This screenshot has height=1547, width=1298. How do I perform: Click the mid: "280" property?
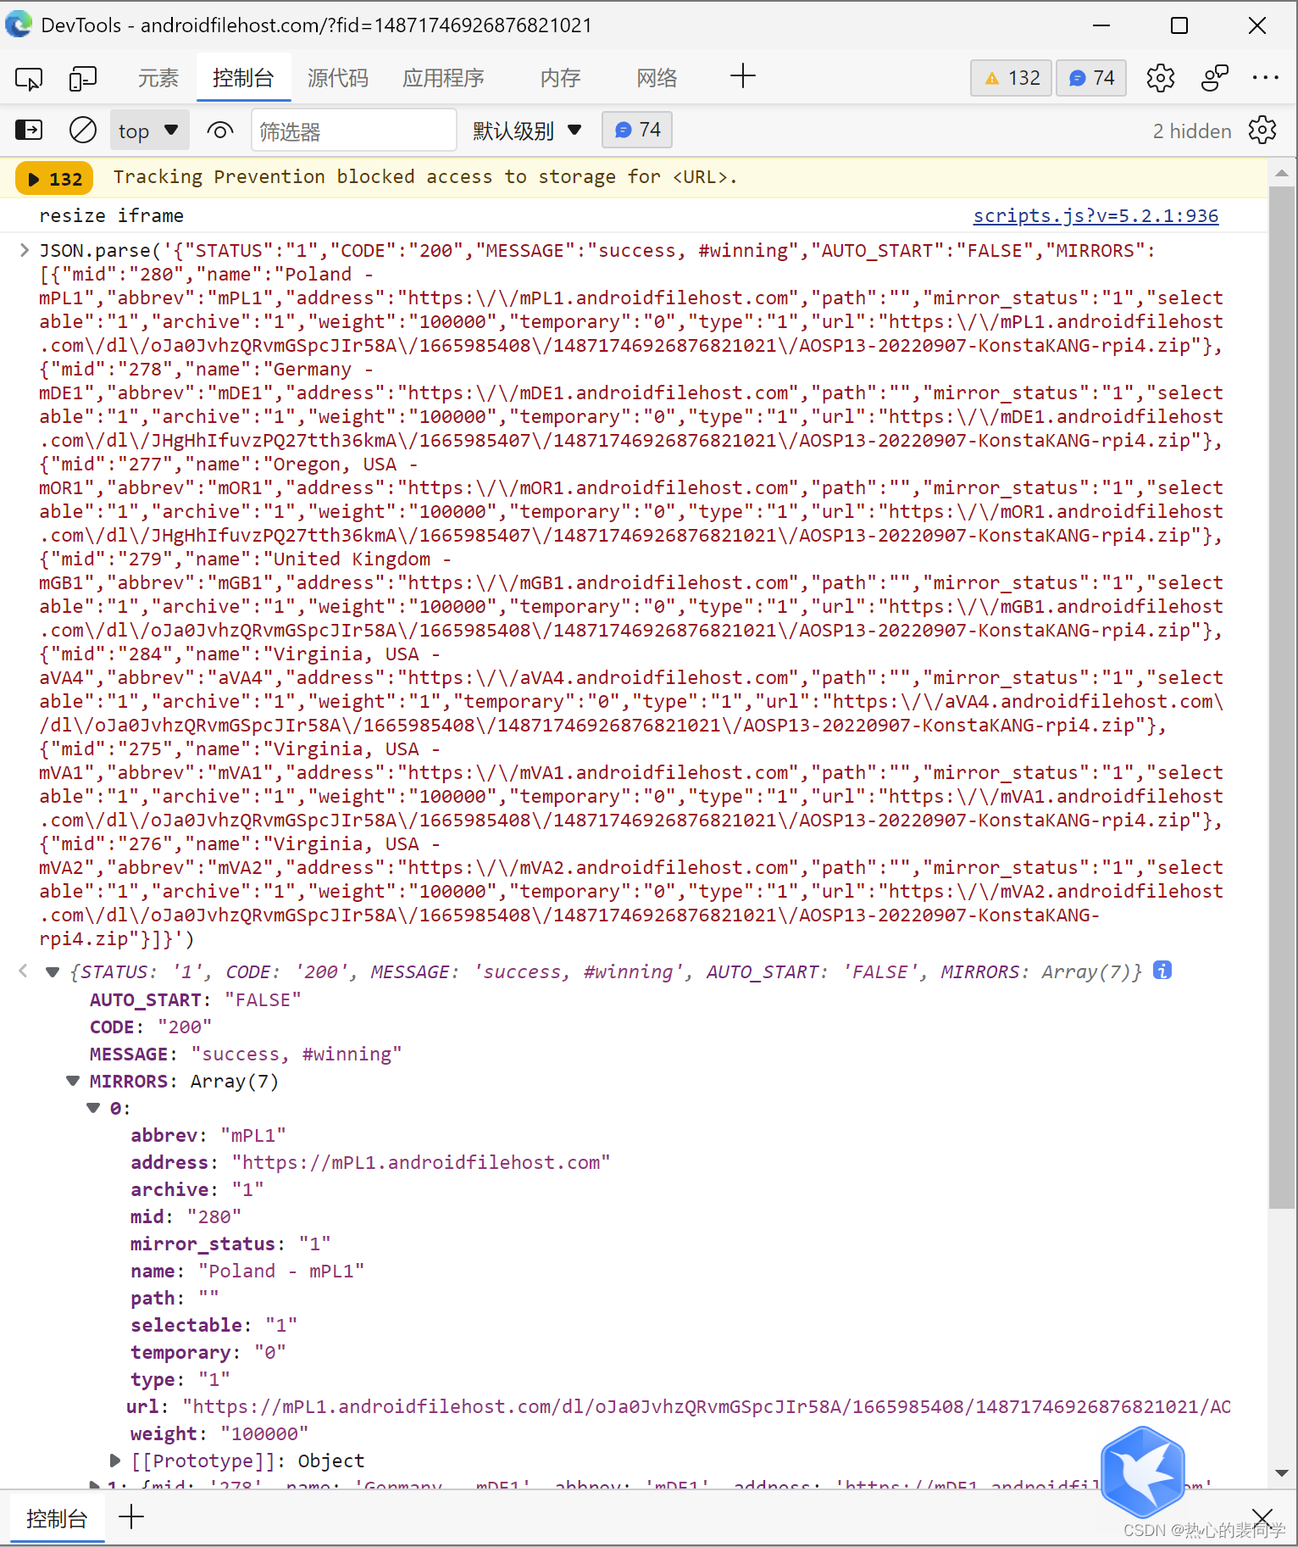[x=186, y=1216]
